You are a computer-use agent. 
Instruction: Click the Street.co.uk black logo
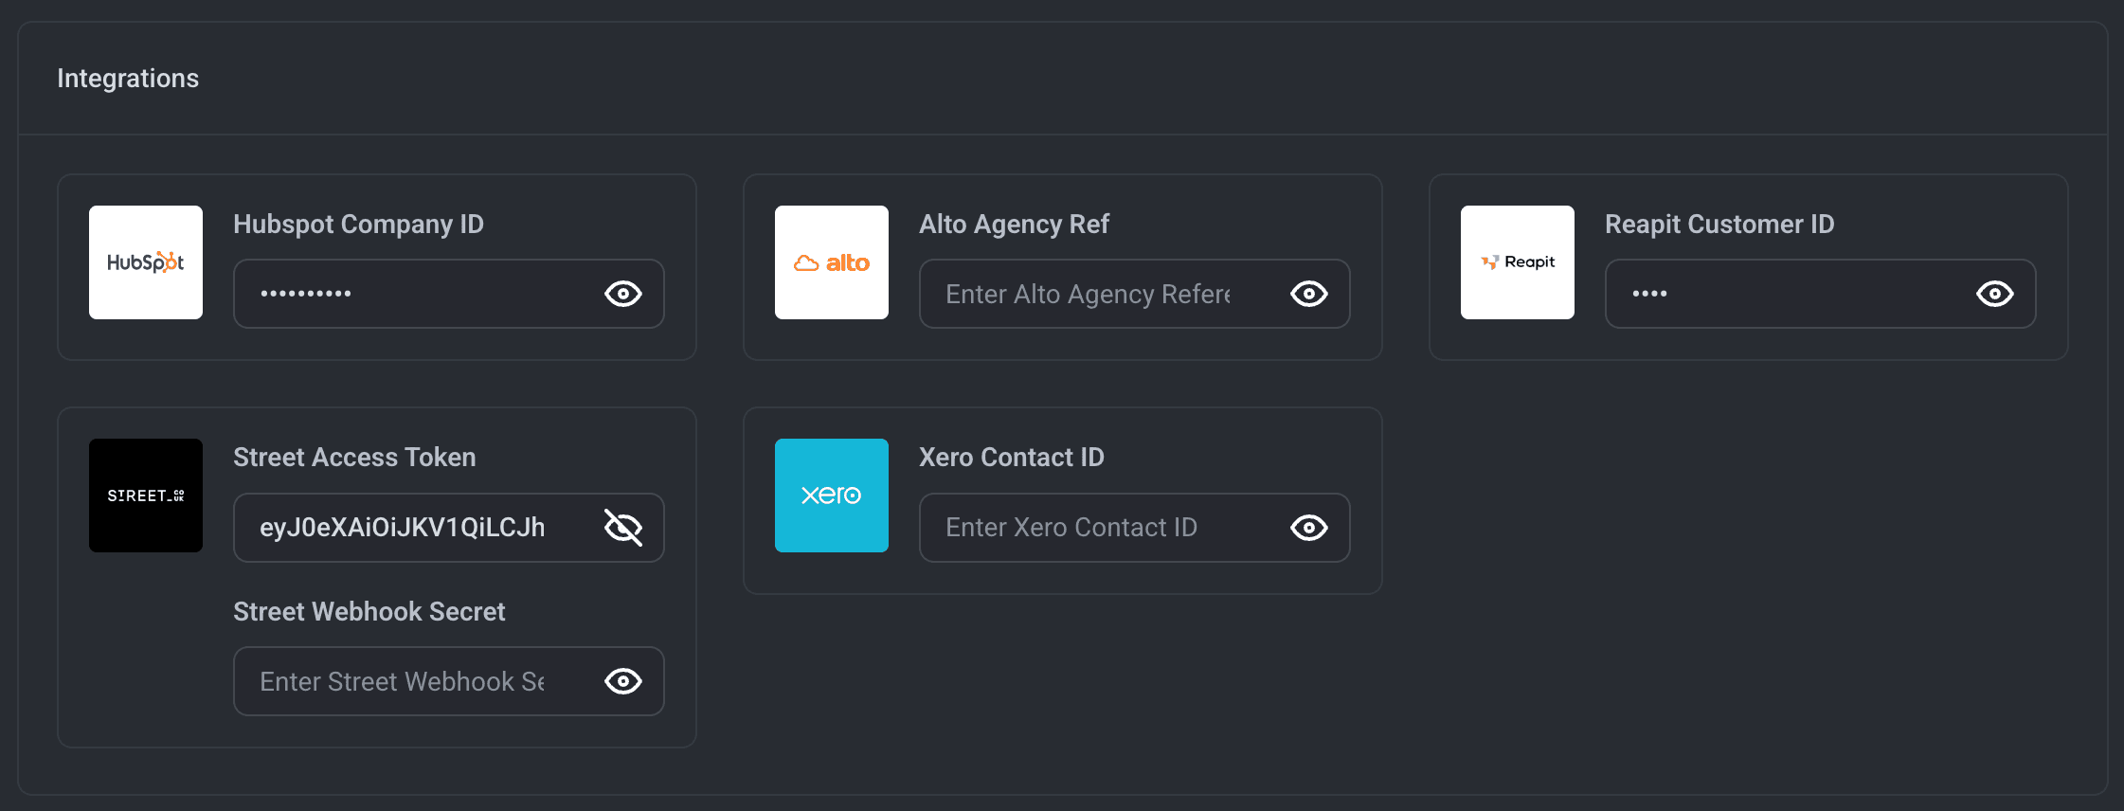145,496
